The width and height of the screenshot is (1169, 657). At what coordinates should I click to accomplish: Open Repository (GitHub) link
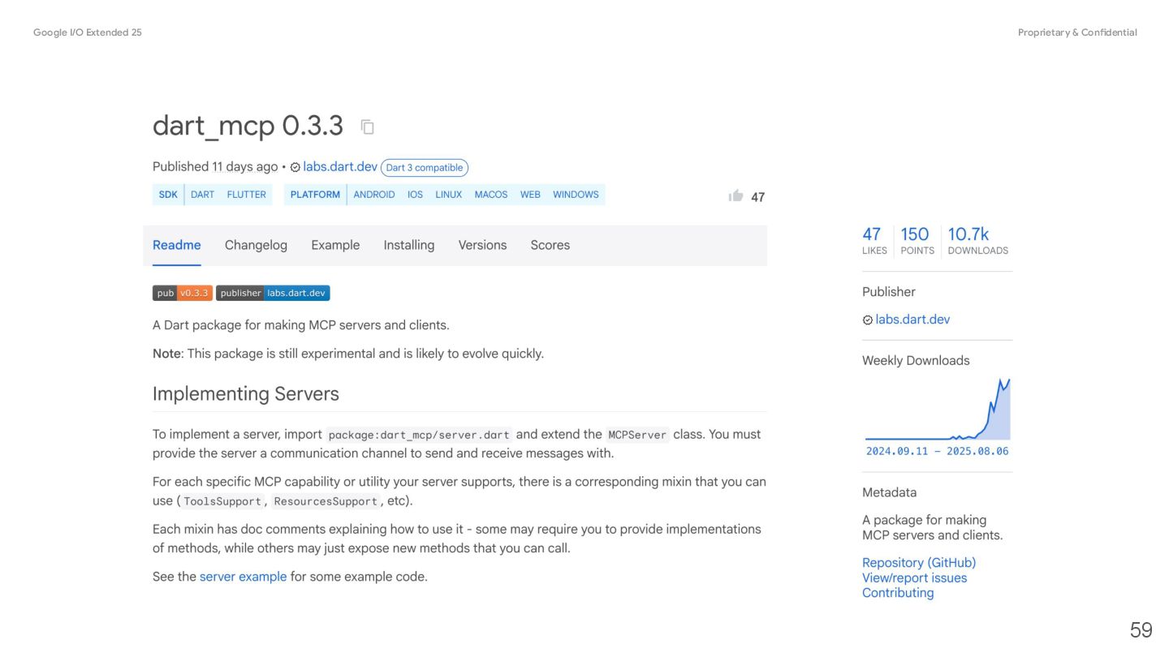[x=919, y=563]
